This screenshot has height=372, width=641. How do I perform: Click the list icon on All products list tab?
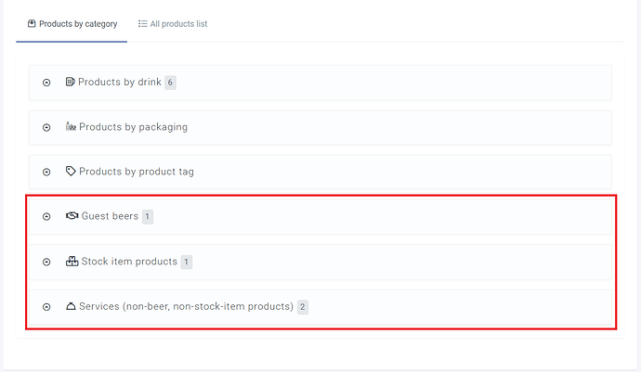(x=143, y=23)
